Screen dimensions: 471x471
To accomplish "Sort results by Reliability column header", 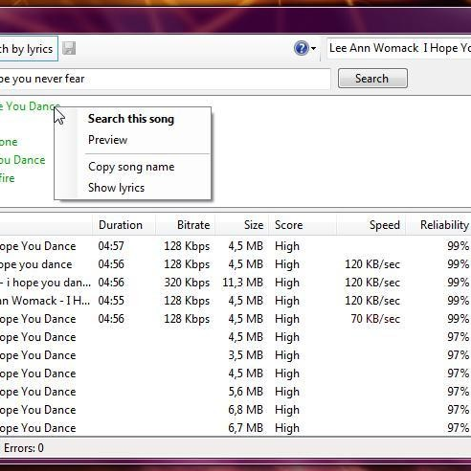I will (x=439, y=225).
